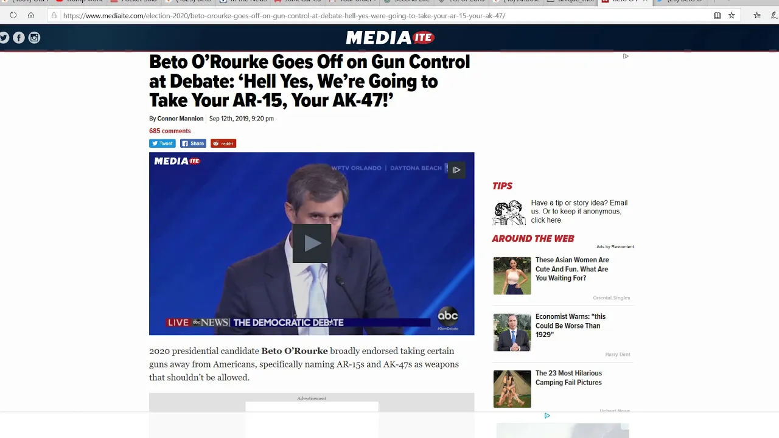Click the 'Oriental.Singles' sponsor text
This screenshot has height=438, width=779.
(x=611, y=298)
